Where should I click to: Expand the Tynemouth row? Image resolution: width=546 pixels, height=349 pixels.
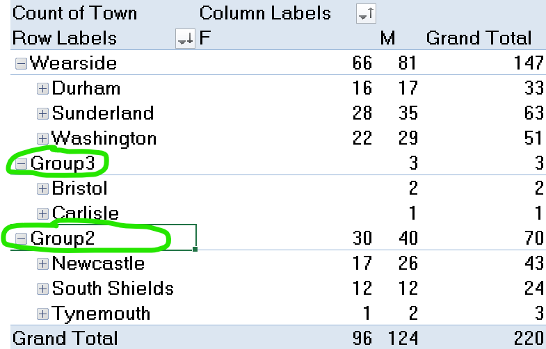click(42, 314)
